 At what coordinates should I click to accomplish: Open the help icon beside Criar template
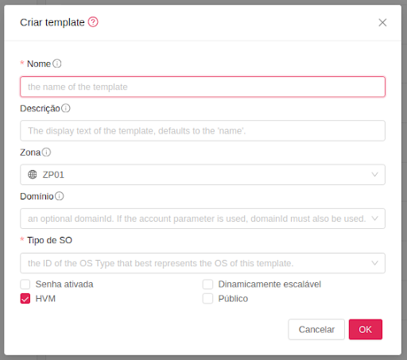[93, 22]
